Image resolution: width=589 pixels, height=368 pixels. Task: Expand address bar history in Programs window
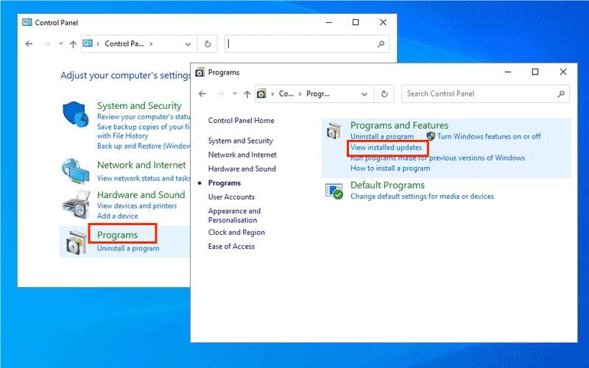pyautogui.click(x=364, y=94)
